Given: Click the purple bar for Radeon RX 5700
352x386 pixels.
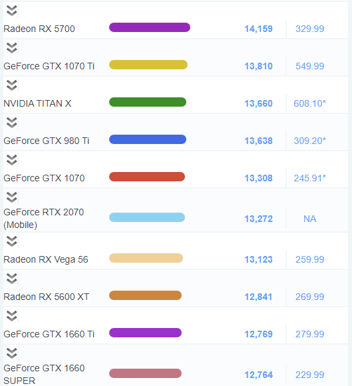Looking at the screenshot, I should coord(150,27).
